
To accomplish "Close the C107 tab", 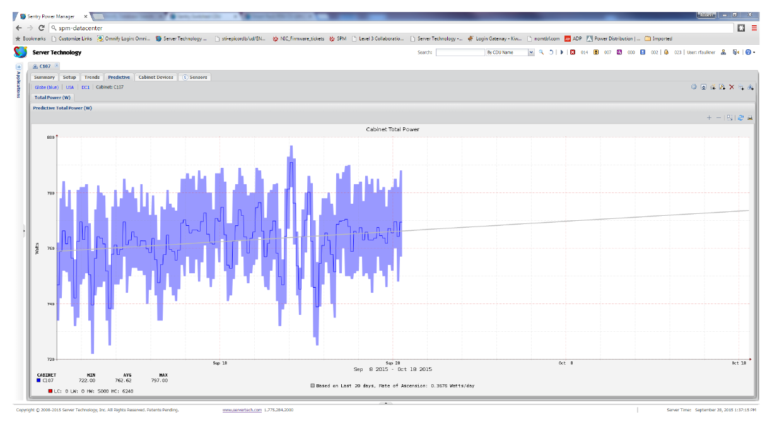I will tap(56, 65).
